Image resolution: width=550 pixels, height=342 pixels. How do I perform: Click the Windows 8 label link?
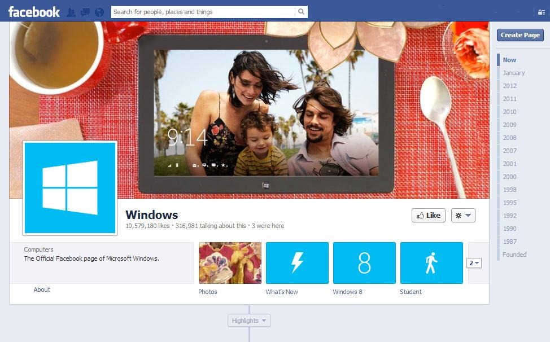pos(348,292)
